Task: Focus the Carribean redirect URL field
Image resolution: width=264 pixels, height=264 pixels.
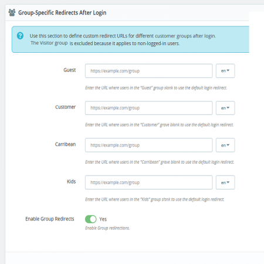Action: click(149, 145)
